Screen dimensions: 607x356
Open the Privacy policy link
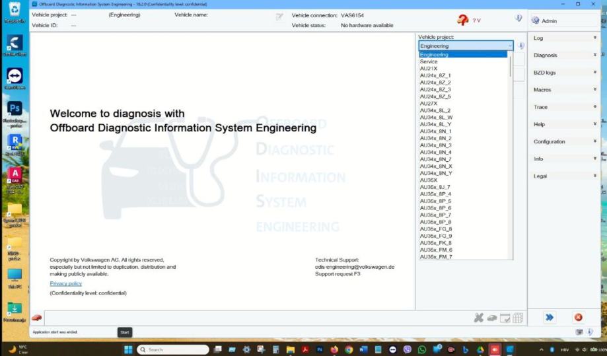[66, 283]
